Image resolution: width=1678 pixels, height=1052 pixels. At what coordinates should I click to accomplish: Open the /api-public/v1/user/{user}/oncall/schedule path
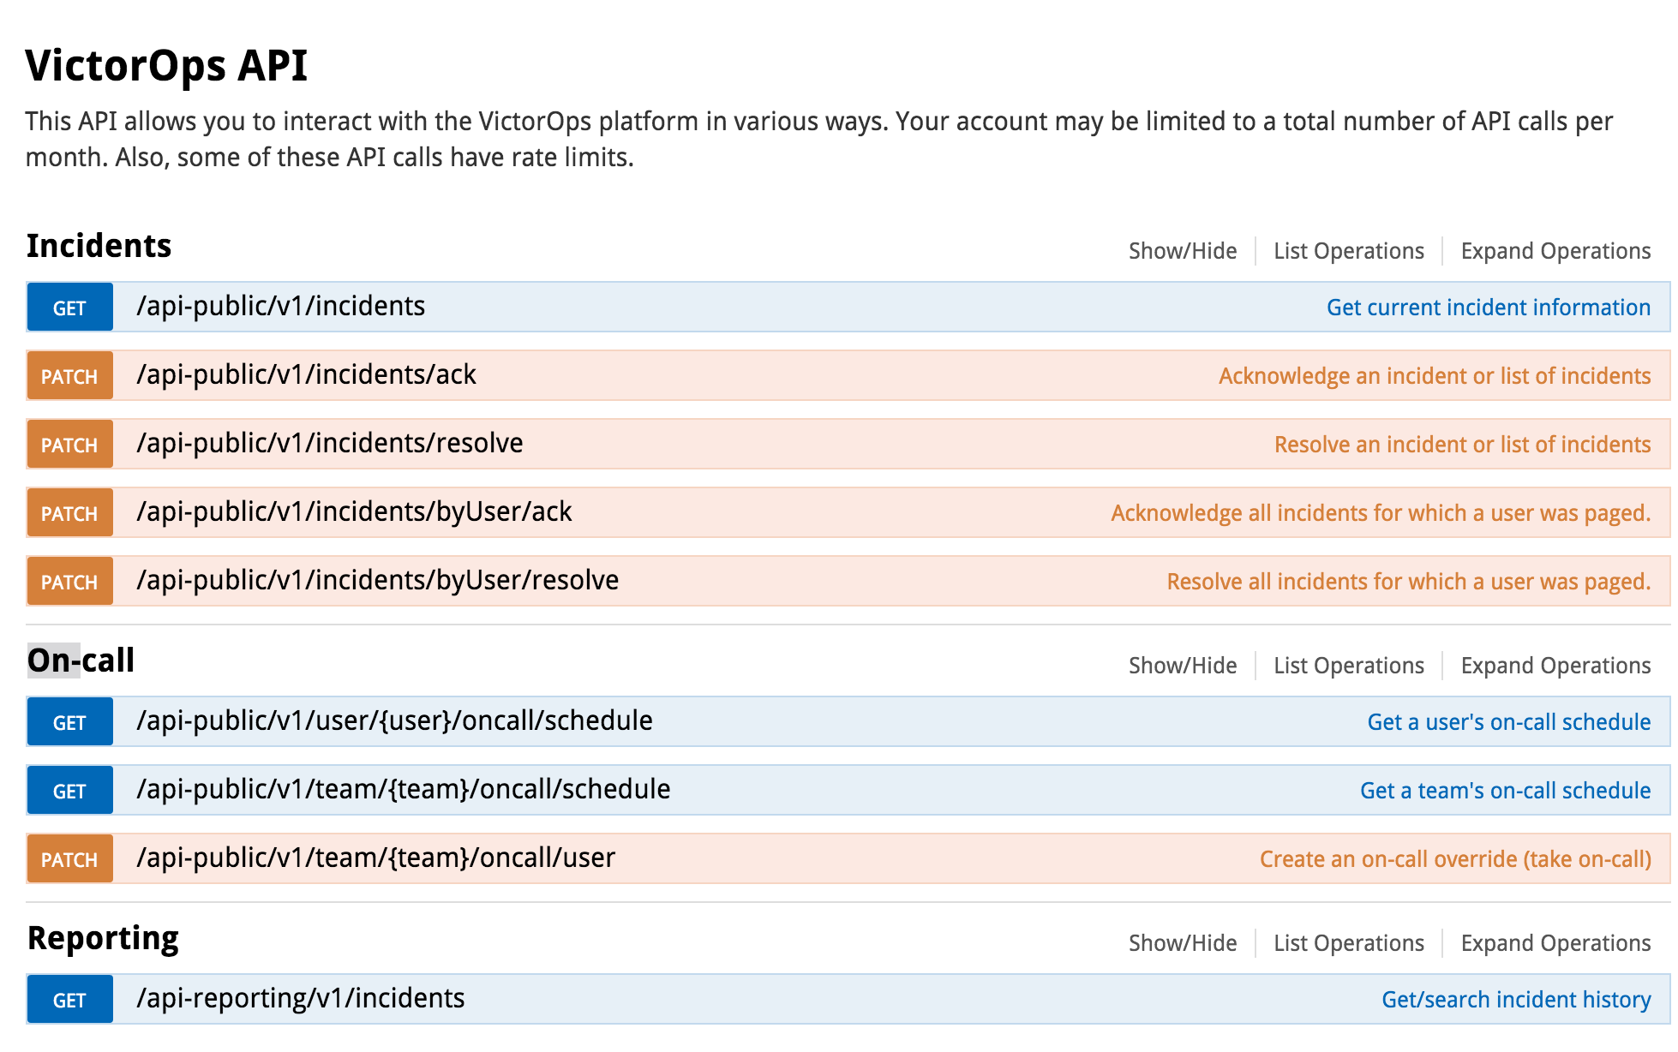pos(394,721)
